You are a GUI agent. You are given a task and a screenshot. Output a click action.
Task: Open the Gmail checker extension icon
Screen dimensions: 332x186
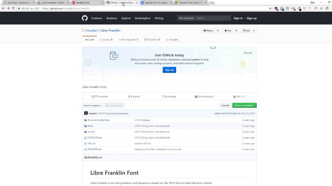coord(293,9)
